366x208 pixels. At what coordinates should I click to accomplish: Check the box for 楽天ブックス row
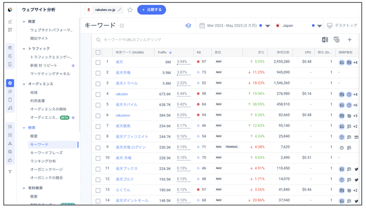(x=98, y=169)
